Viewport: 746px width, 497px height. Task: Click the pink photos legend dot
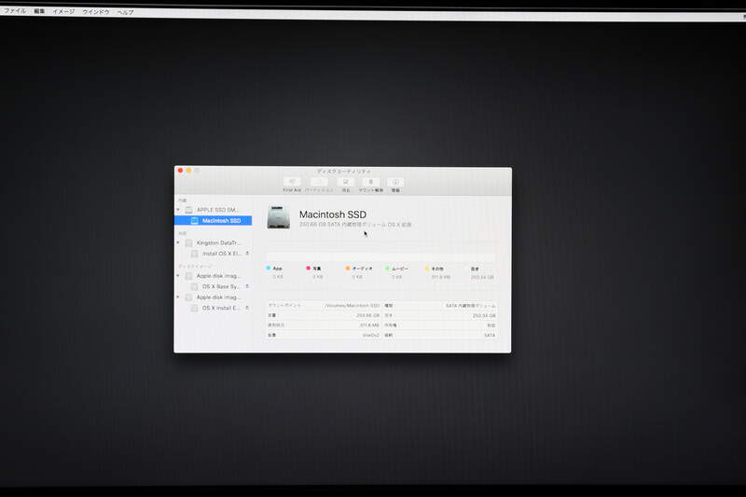(x=309, y=269)
